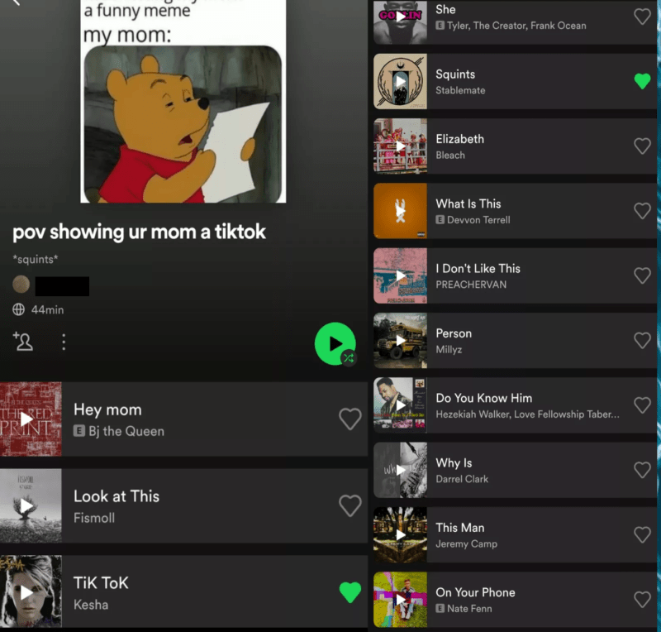
Task: Click the globe public playlist icon
Action: pyautogui.click(x=18, y=309)
